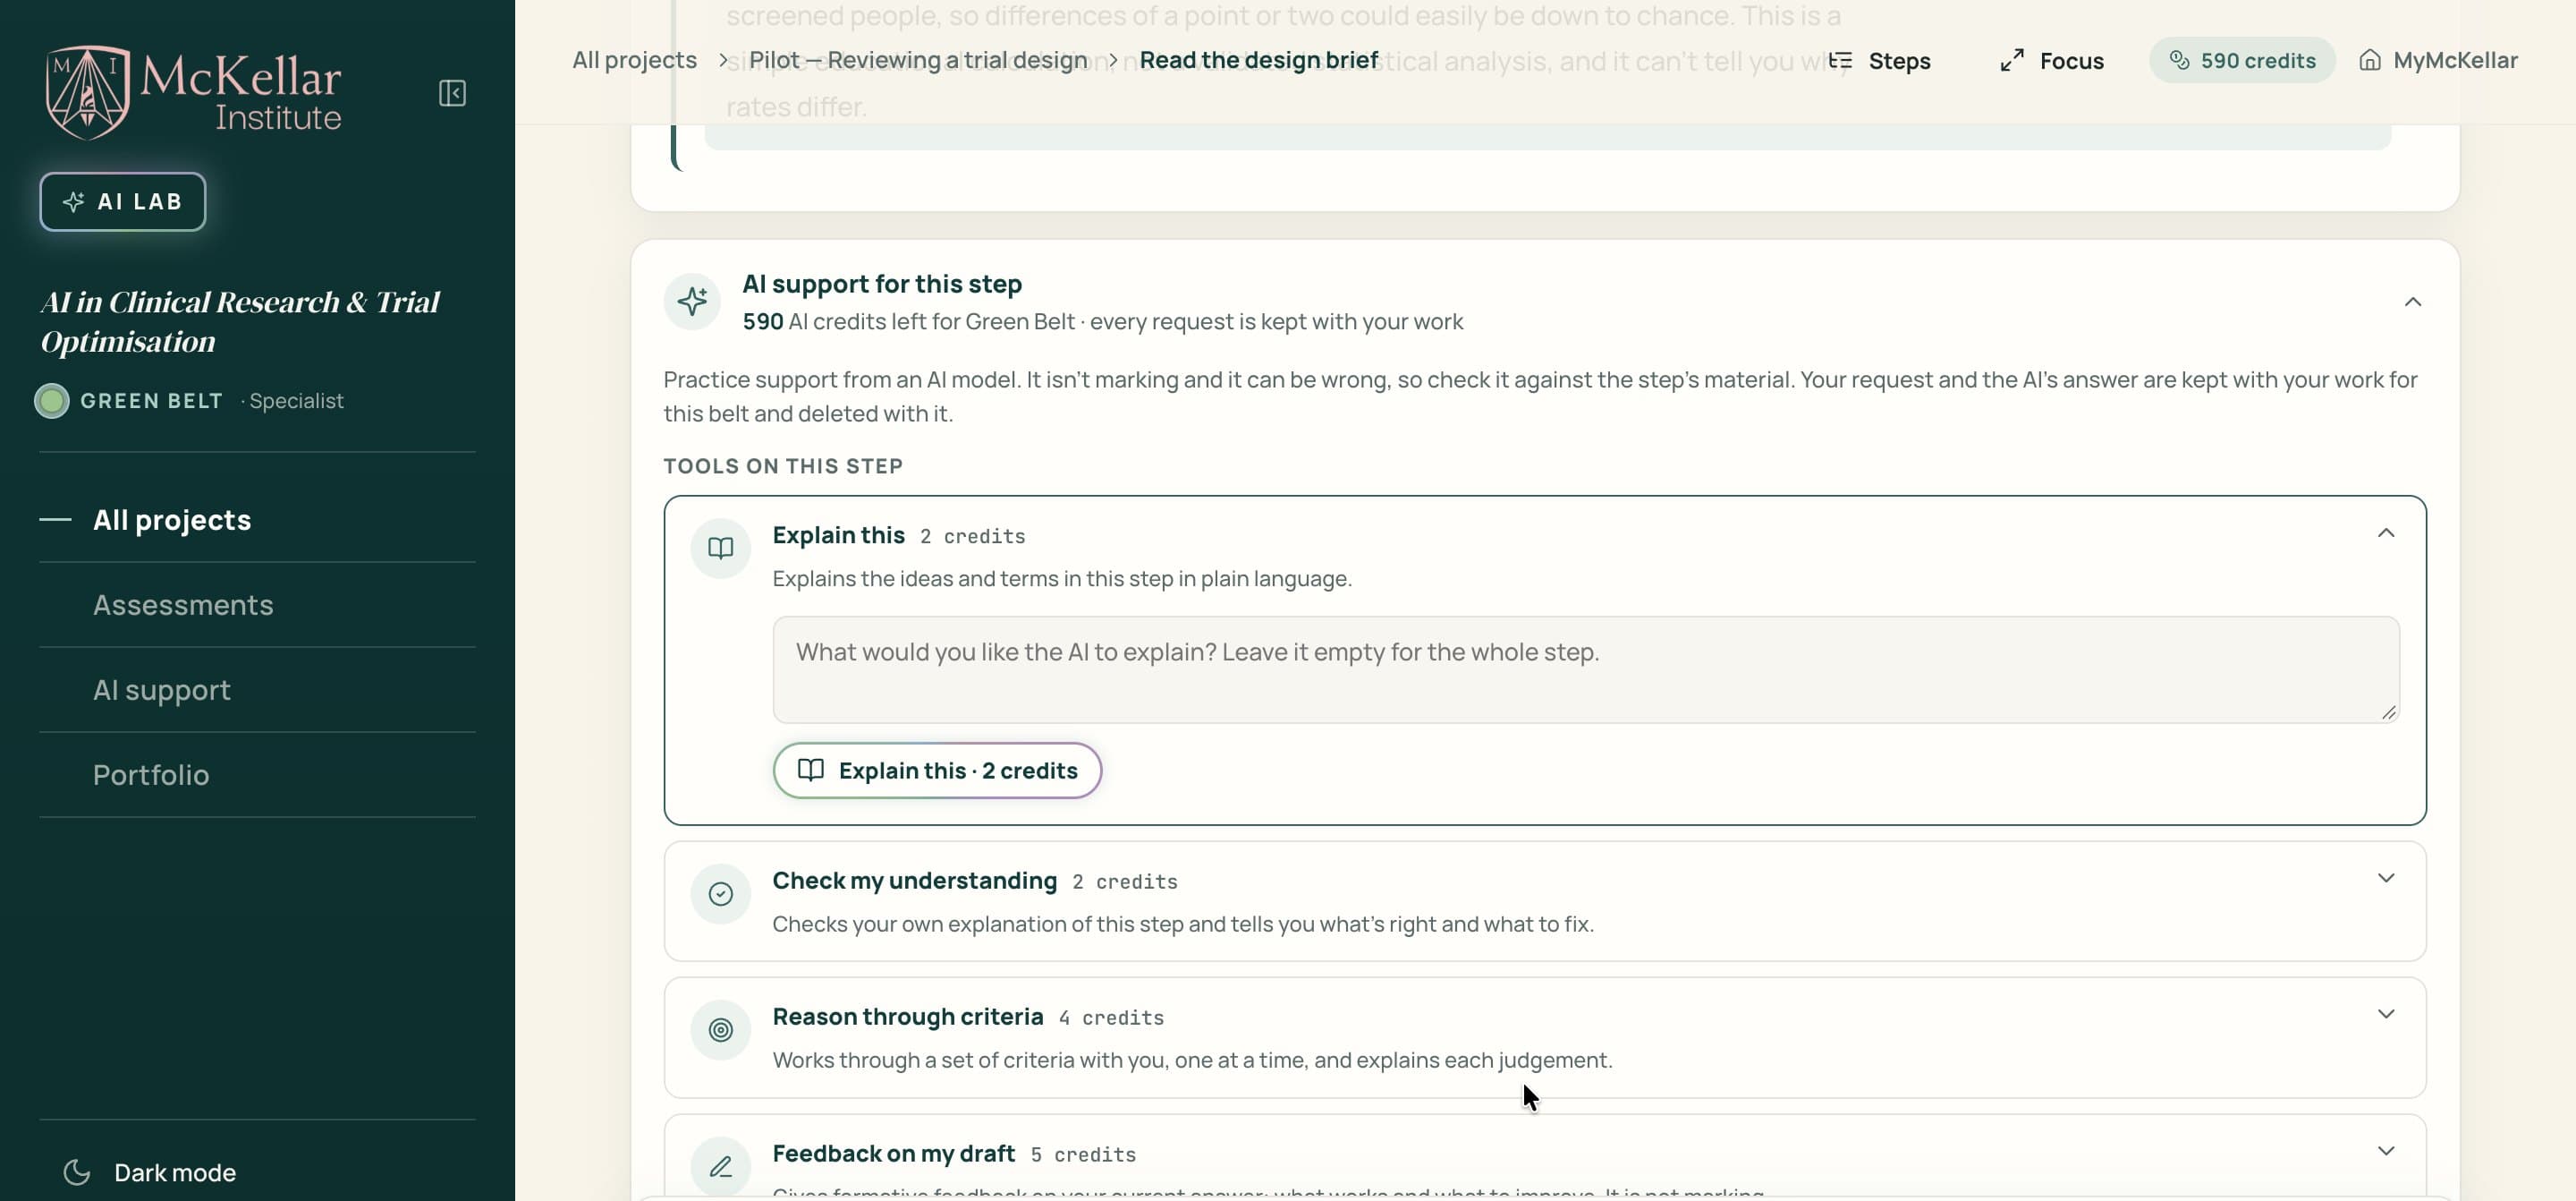
Task: Click Explain this · 2 credits button
Action: pos(937,771)
